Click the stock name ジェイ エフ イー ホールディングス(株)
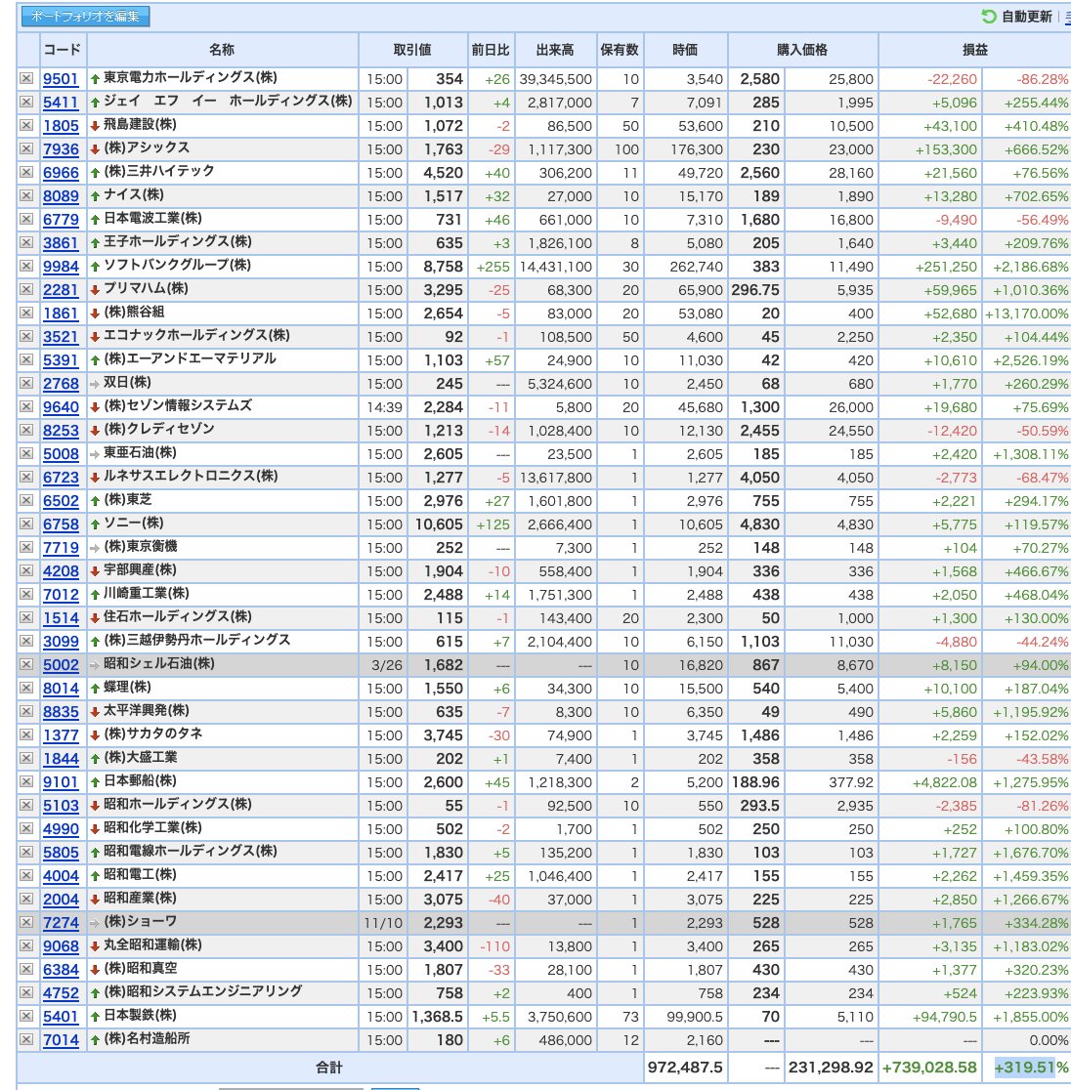This screenshot has height=1090, width=1071. [x=228, y=101]
